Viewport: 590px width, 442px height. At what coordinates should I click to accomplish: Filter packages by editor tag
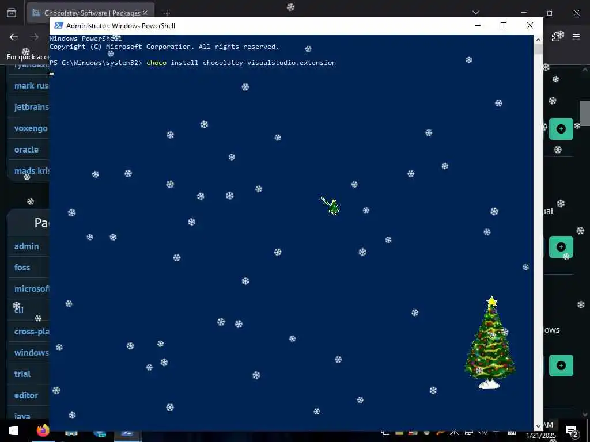point(26,395)
